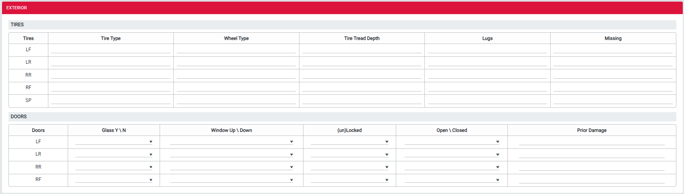The height and width of the screenshot is (194, 684).
Task: Activate the Lugs field for LR tire
Action: click(x=487, y=63)
